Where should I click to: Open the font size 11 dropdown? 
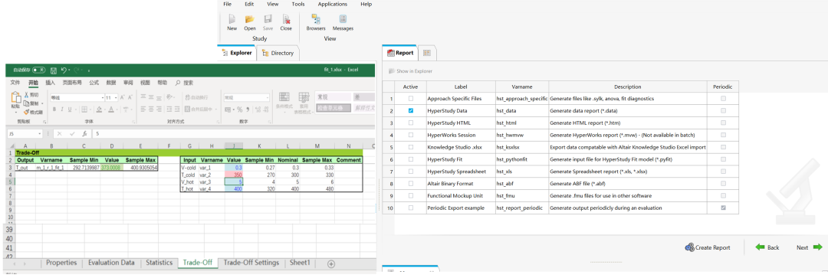116,97
